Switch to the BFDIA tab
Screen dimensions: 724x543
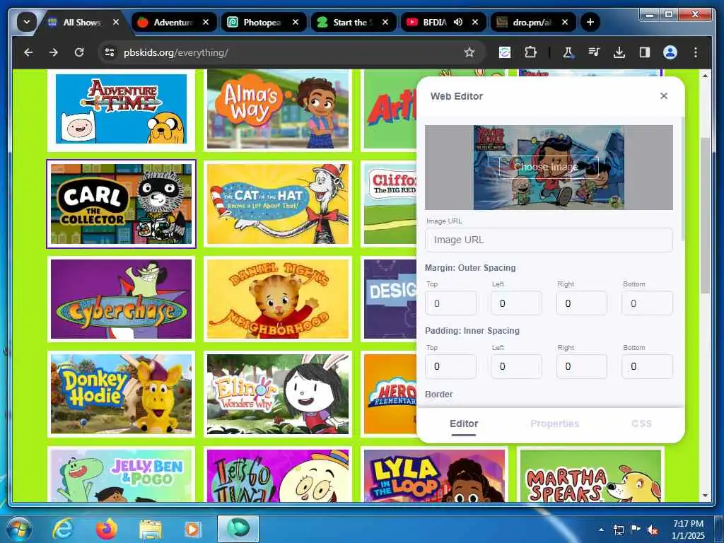434,22
